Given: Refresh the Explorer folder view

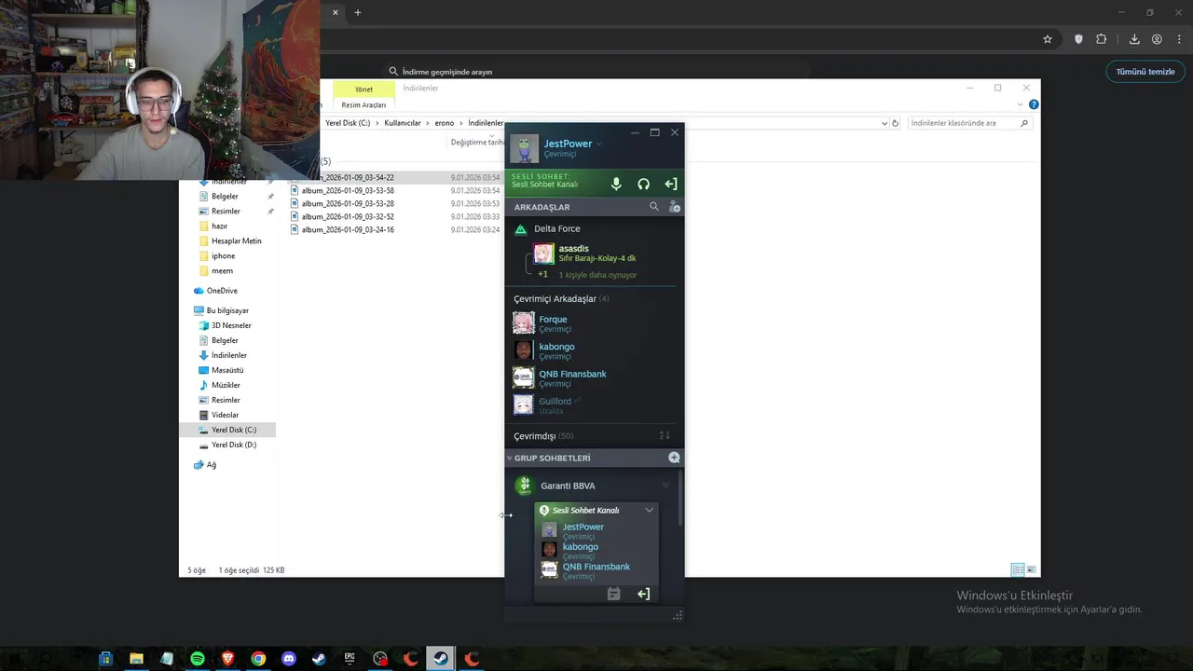Looking at the screenshot, I should pyautogui.click(x=896, y=123).
